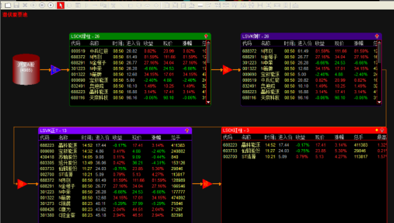The height and width of the screenshot is (223, 394).
Task: Click the save disk toolbar icon
Action: [16, 5]
